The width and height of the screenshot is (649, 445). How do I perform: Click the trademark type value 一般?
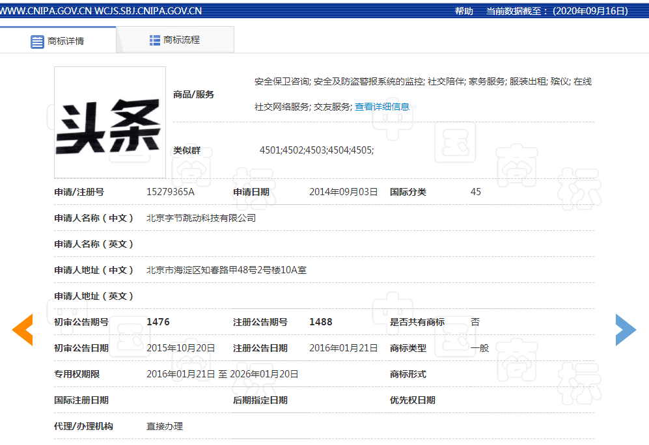[480, 348]
